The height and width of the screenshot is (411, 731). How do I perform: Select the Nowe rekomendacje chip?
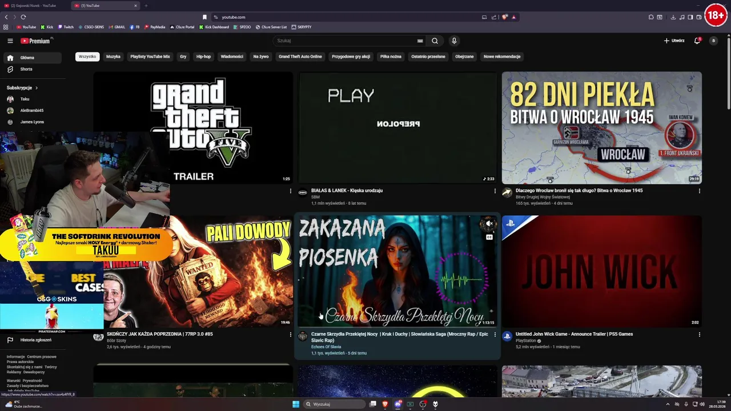point(502,57)
